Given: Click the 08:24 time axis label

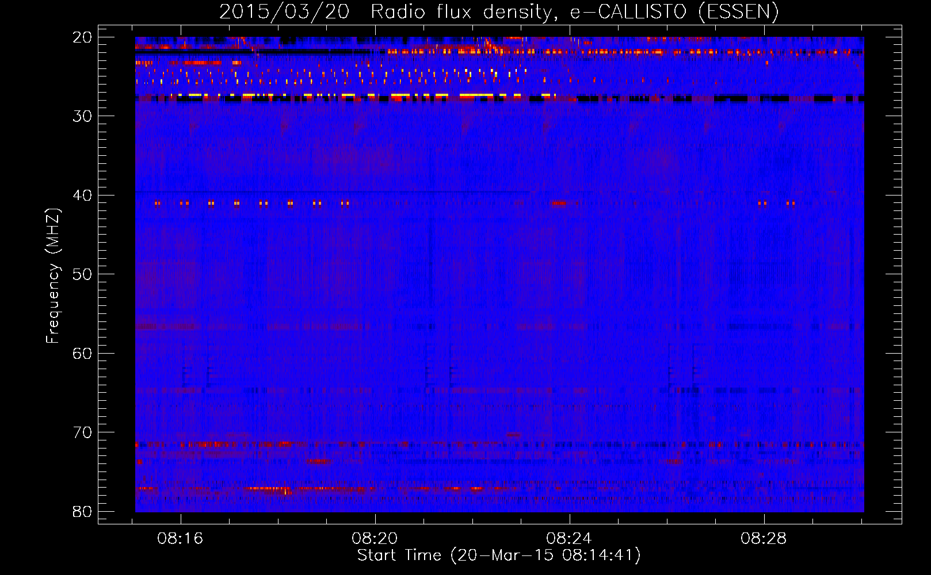Looking at the screenshot, I should (570, 539).
